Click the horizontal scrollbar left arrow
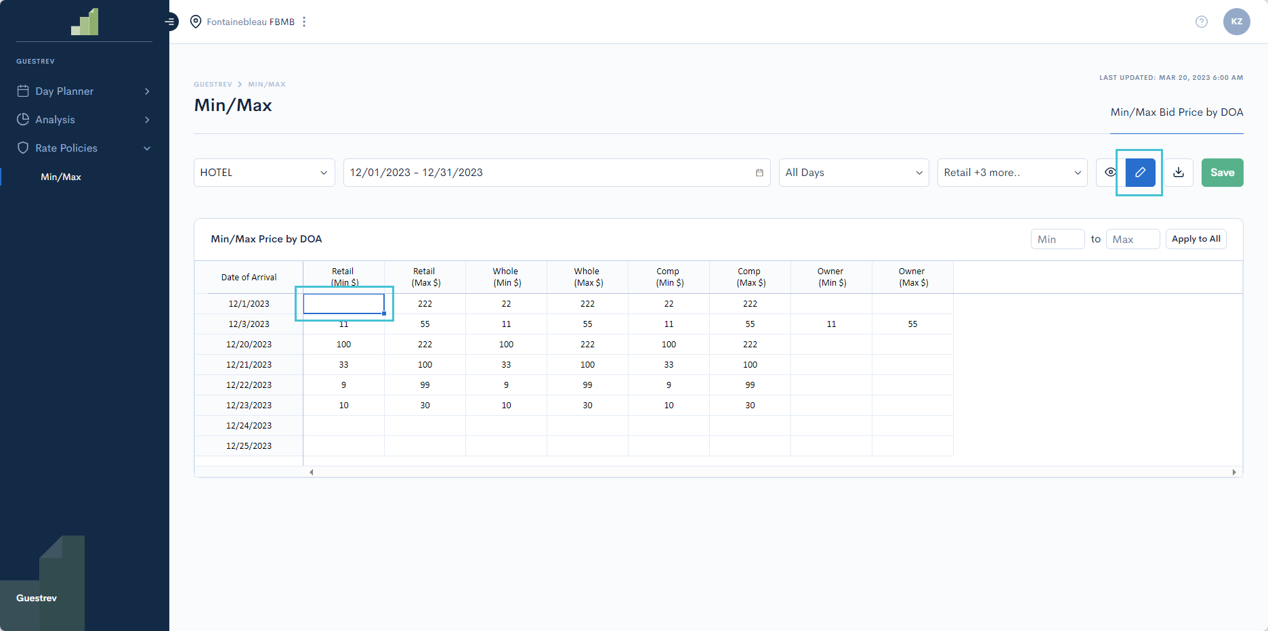This screenshot has width=1268, height=631. pos(311,472)
